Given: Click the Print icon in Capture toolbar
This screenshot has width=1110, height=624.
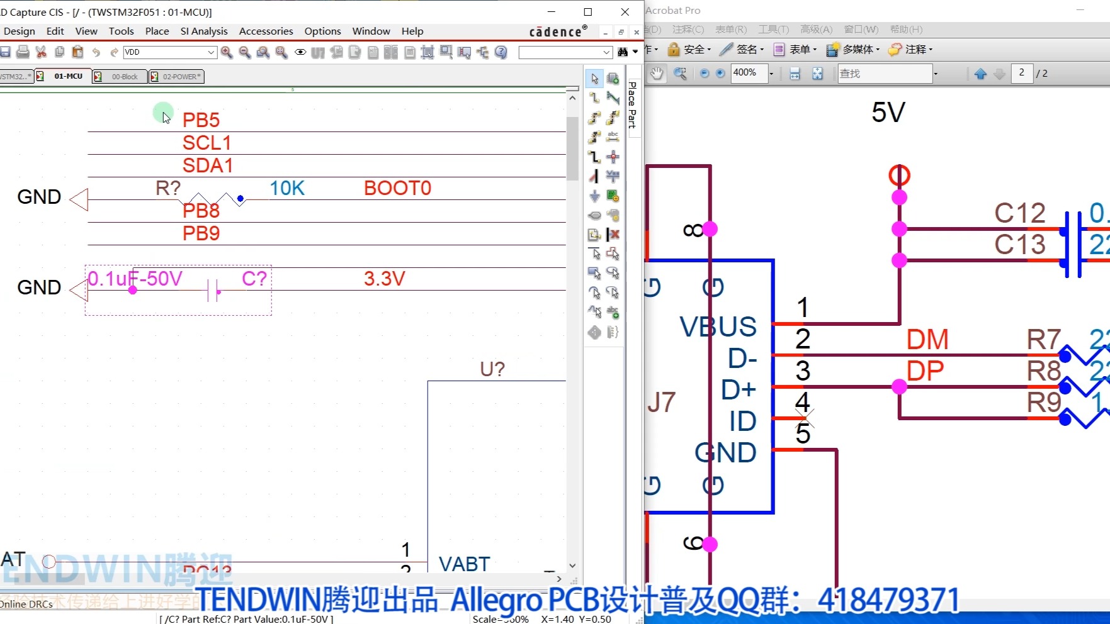Looking at the screenshot, I should pyautogui.click(x=23, y=52).
